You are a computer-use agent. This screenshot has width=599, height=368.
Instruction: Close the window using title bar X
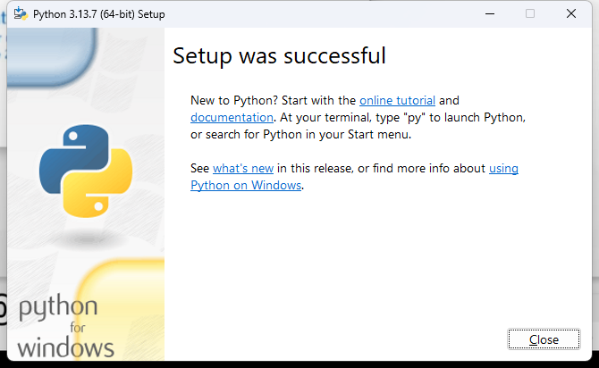pyautogui.click(x=571, y=14)
